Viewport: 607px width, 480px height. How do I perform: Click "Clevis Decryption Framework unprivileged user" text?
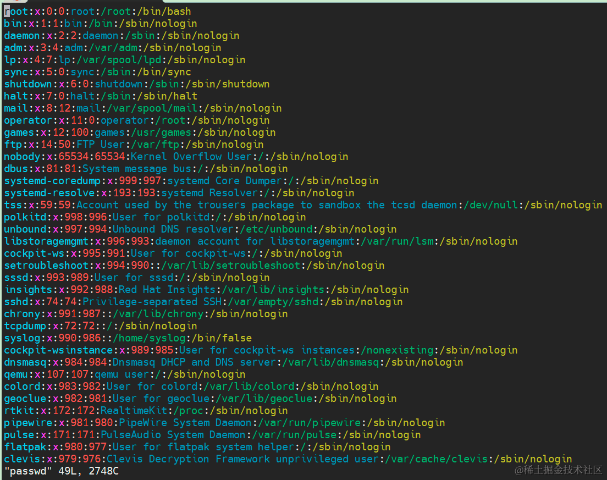pyautogui.click(x=242, y=459)
